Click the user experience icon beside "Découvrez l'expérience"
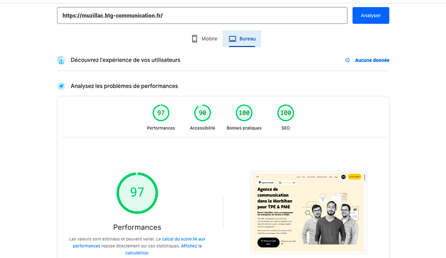Image resolution: width=446 pixels, height=258 pixels. 61,60
